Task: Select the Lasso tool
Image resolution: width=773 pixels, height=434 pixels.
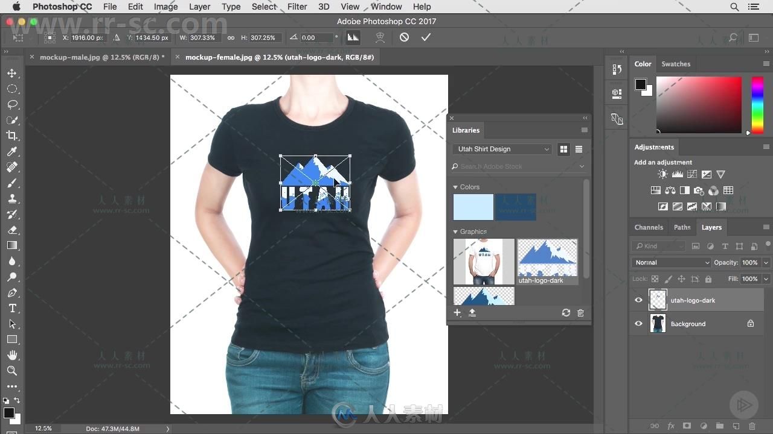Action: 11,104
